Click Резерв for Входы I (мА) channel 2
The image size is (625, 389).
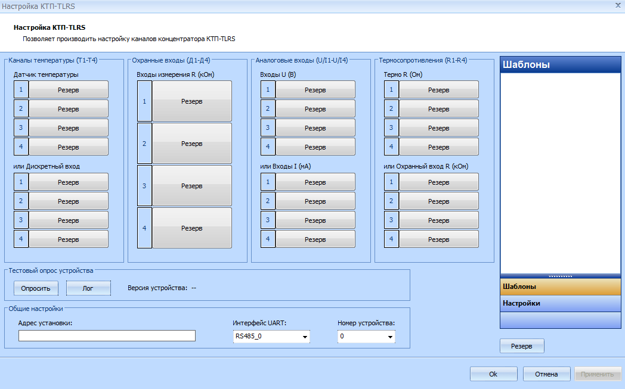315,201
